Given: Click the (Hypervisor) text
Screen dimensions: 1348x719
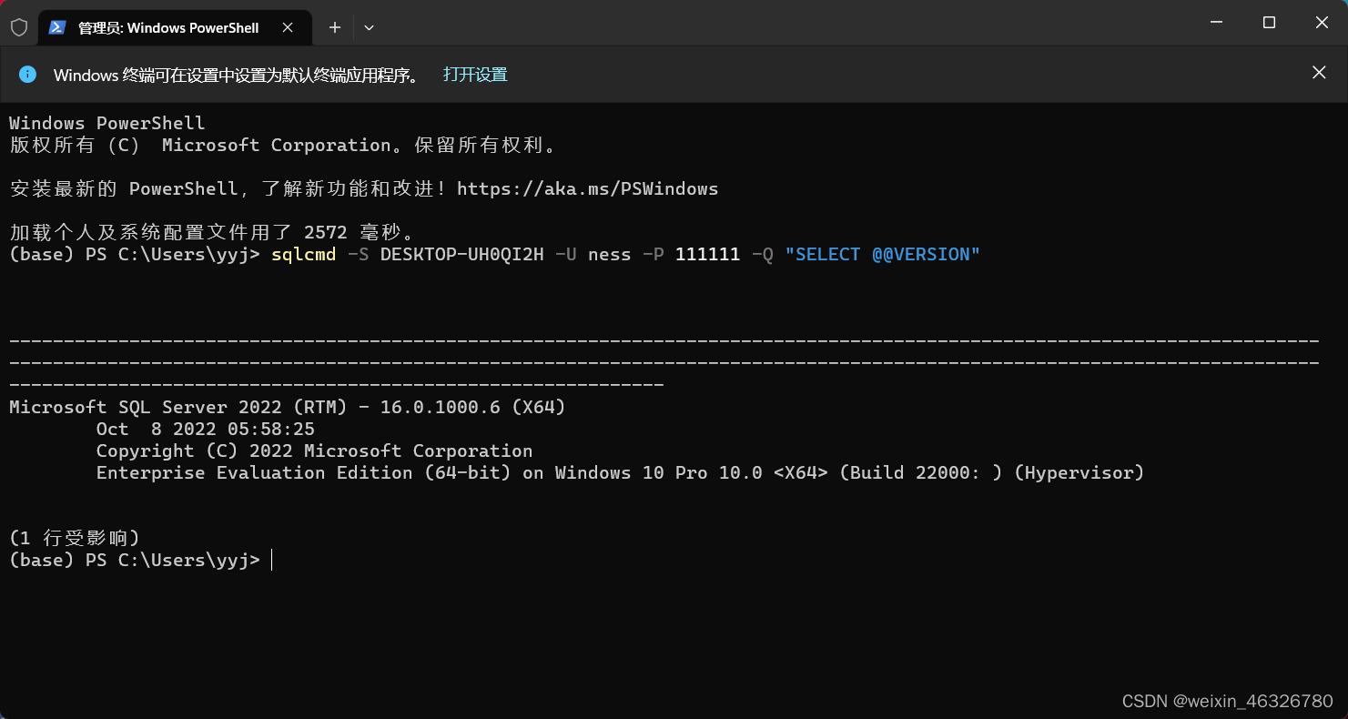Looking at the screenshot, I should coord(1079,472).
